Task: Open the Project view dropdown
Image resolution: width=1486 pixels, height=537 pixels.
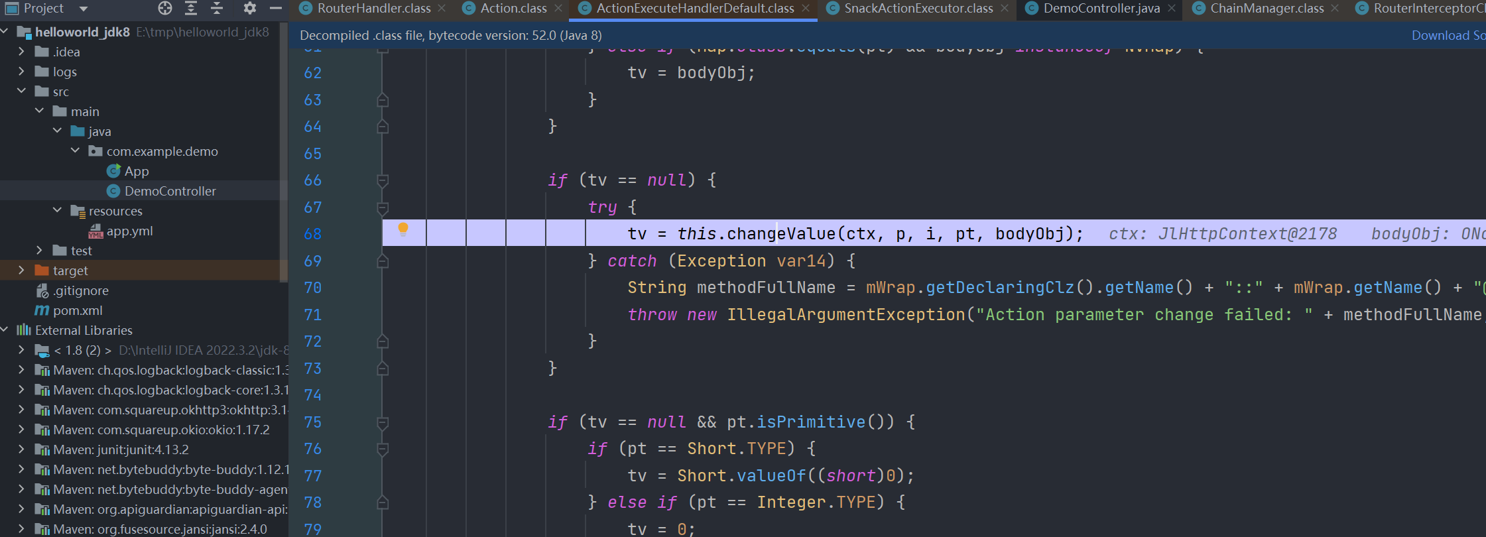Action: click(x=84, y=9)
